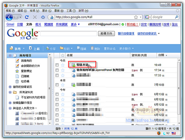The width and height of the screenshot is (185, 140).
Task: Click the Twitter 92 status bar icon
Action: (166, 133)
